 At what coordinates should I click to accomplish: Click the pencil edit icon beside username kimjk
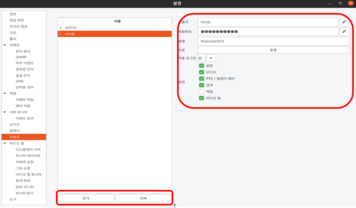pyautogui.click(x=344, y=22)
